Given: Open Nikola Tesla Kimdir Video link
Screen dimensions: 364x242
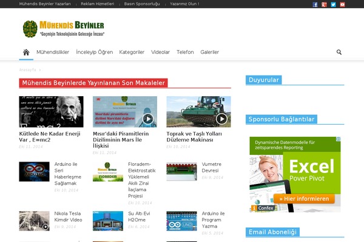Looking at the screenshot, I should 68,217.
